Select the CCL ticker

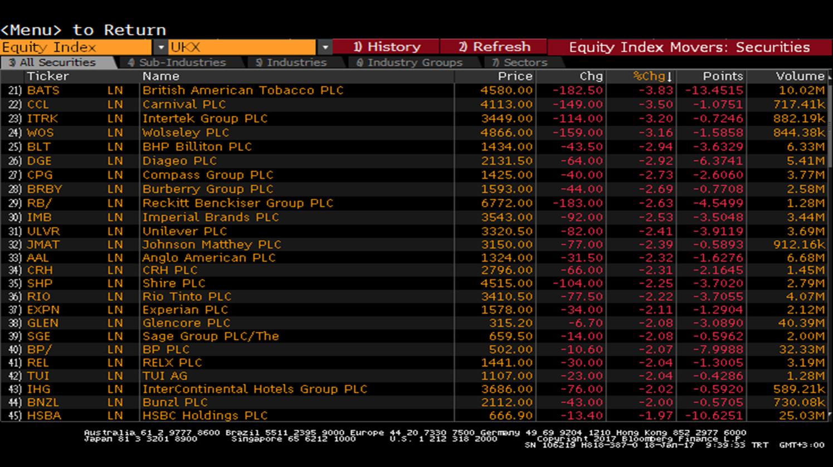(x=38, y=105)
